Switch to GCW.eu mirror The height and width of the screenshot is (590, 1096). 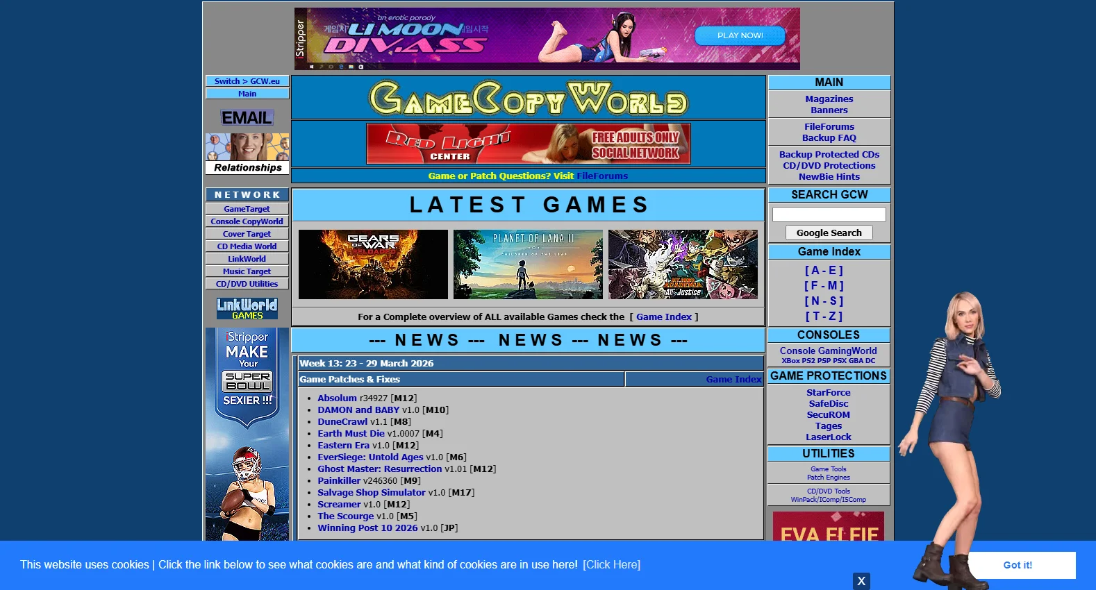[247, 81]
